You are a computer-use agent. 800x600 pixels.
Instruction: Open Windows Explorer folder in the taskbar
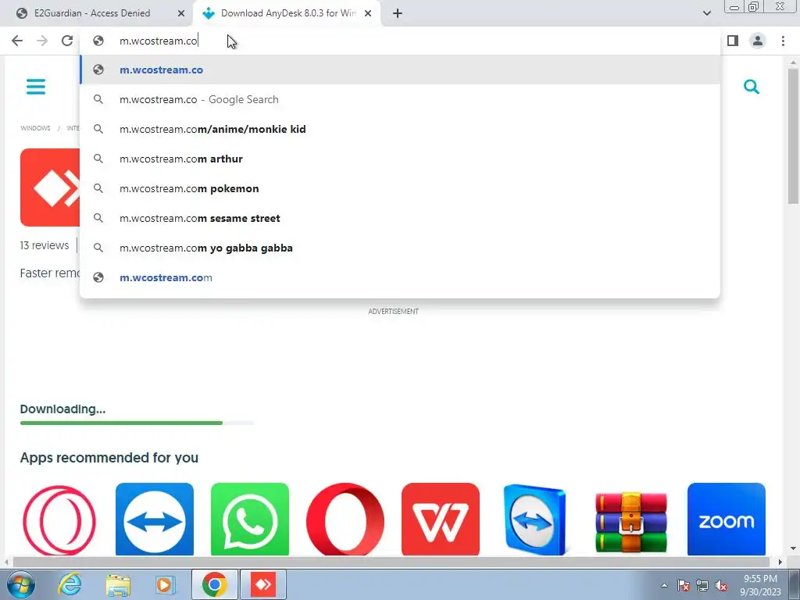(x=118, y=584)
